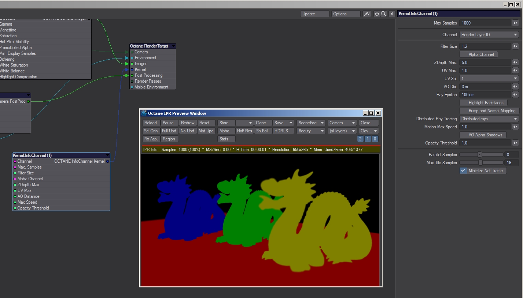Open the Beauty pass dropdown
Screen dimensions: 523x298
point(311,131)
